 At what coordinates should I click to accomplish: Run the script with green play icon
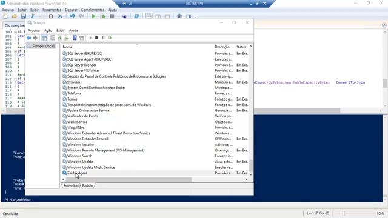coord(93,16)
